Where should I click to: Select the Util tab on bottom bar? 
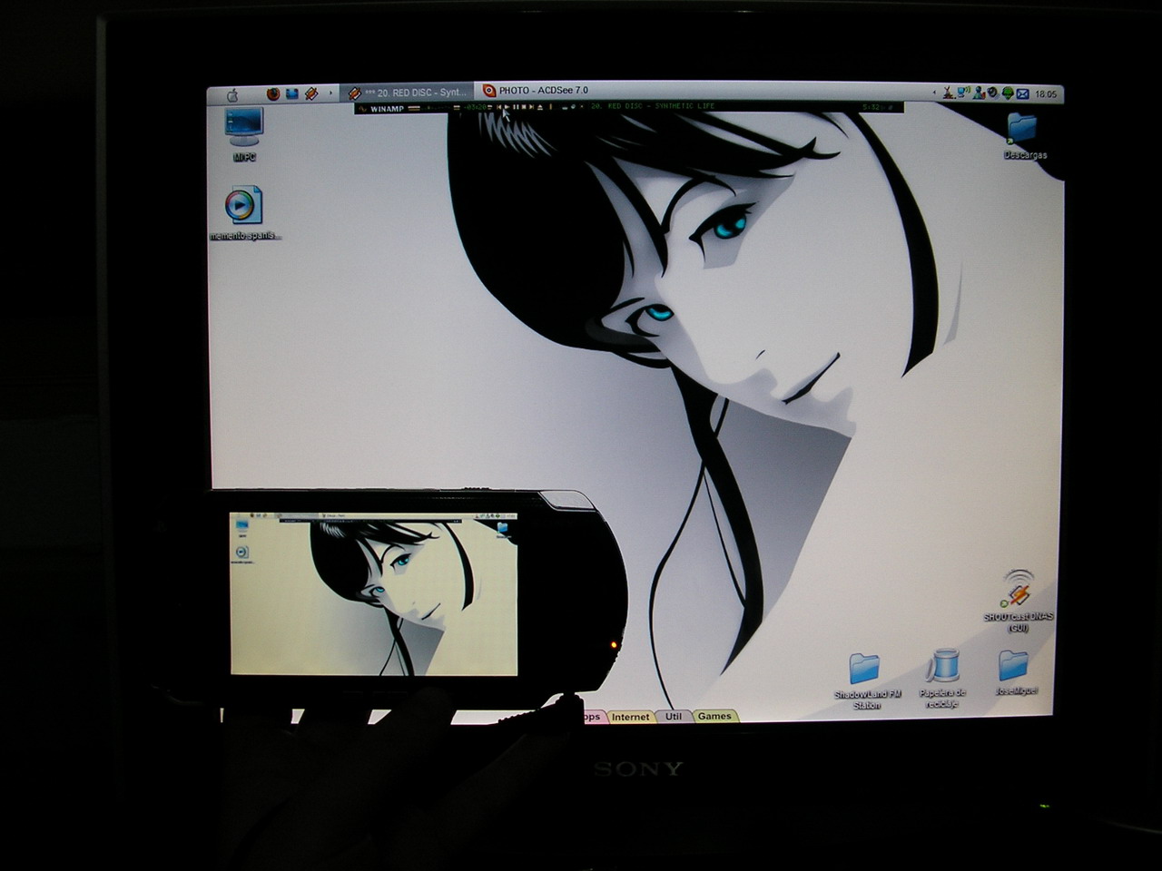click(x=674, y=716)
